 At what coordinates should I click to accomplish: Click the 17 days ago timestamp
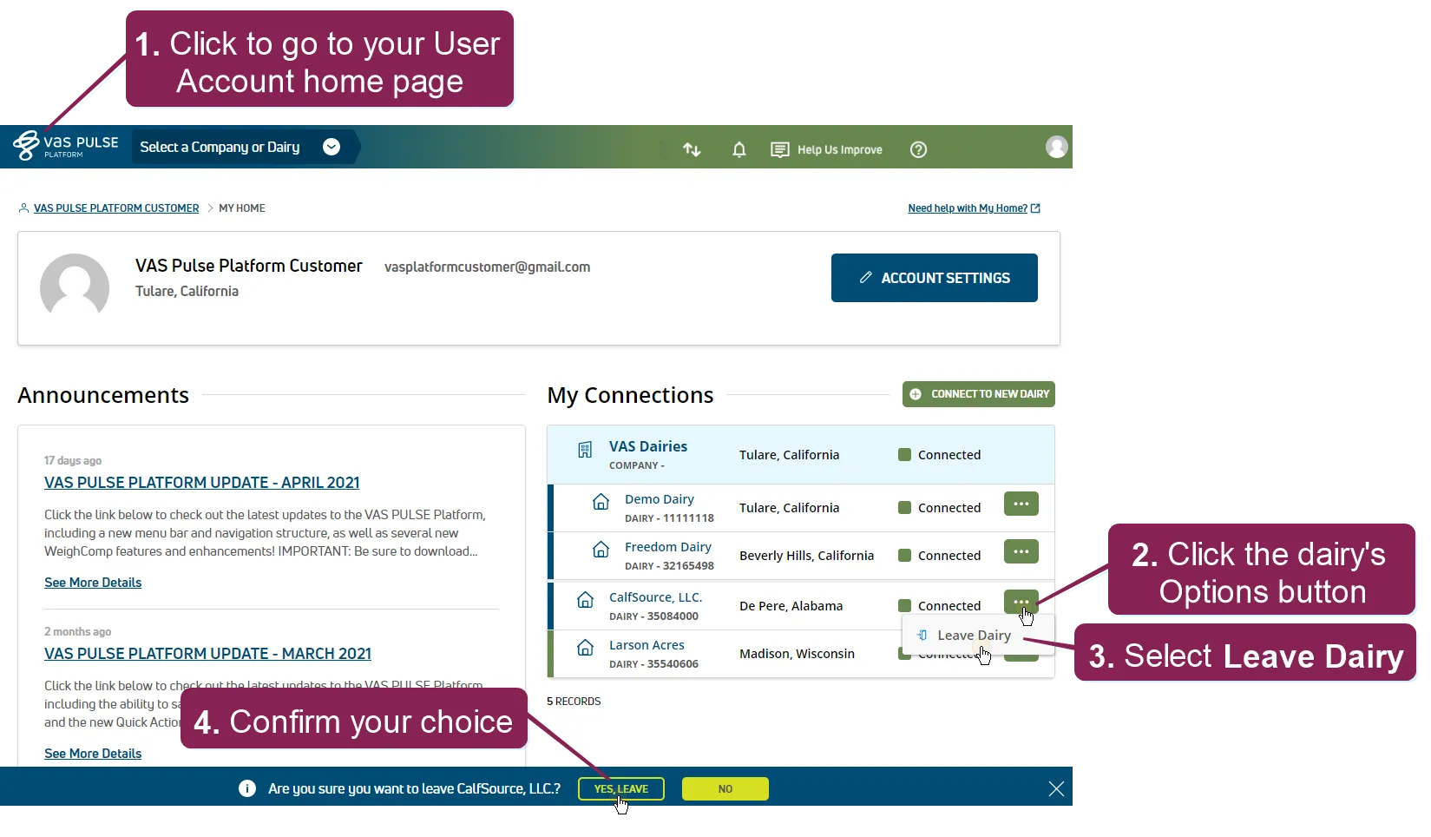[73, 461]
